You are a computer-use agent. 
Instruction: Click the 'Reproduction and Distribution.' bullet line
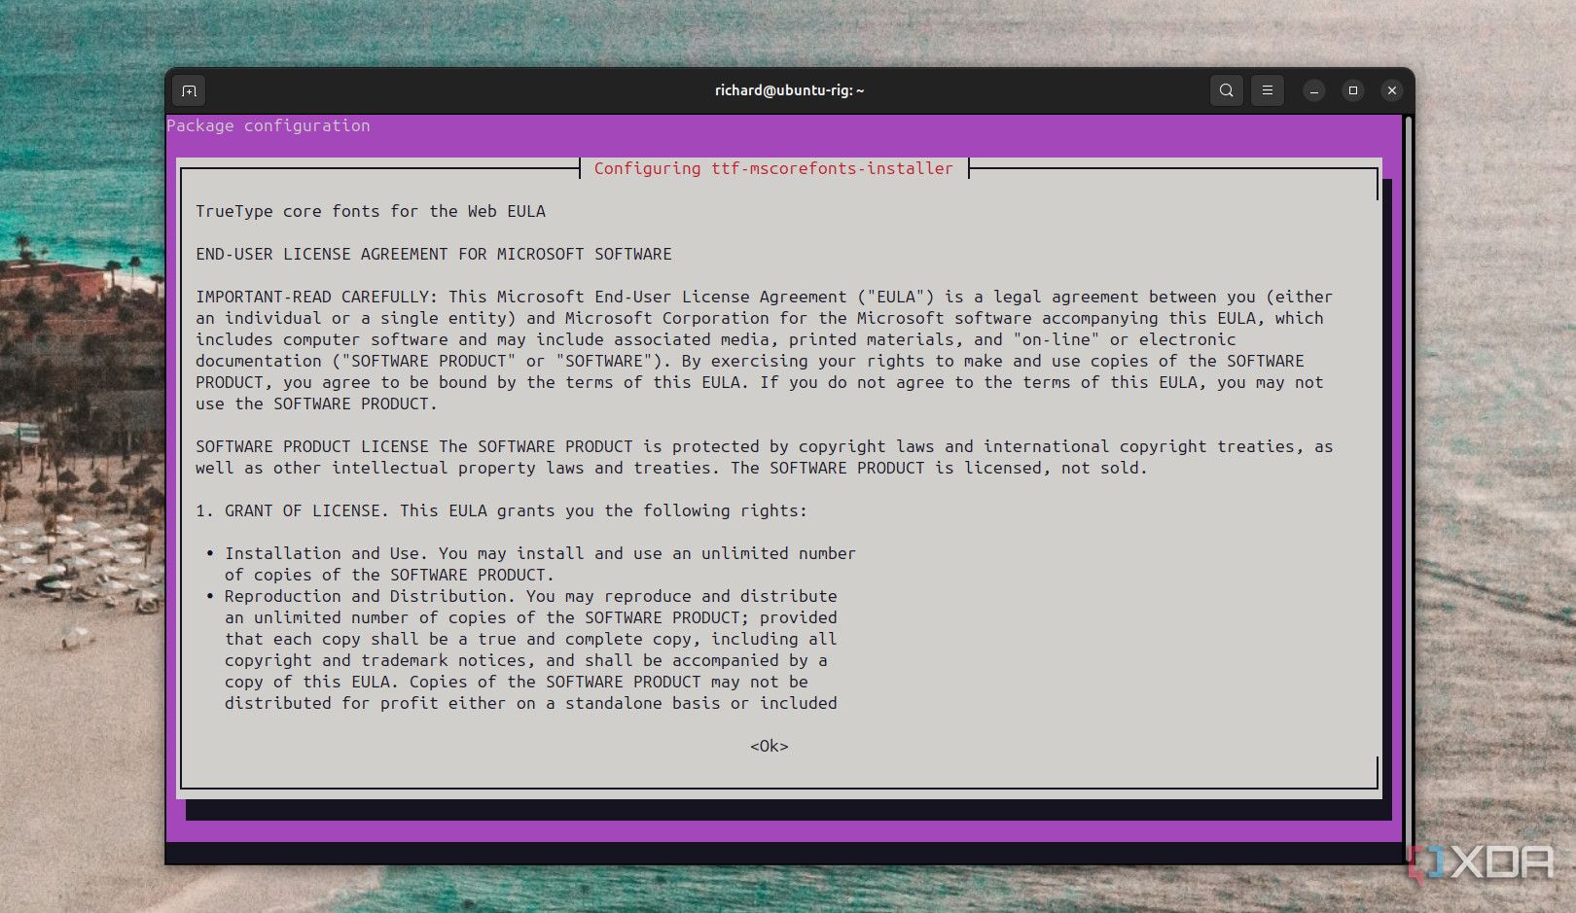click(521, 596)
